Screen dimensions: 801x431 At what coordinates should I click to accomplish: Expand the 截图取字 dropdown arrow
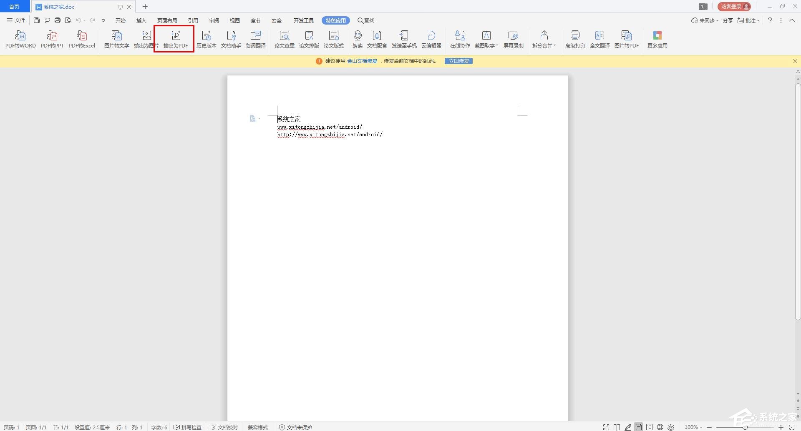pyautogui.click(x=497, y=45)
